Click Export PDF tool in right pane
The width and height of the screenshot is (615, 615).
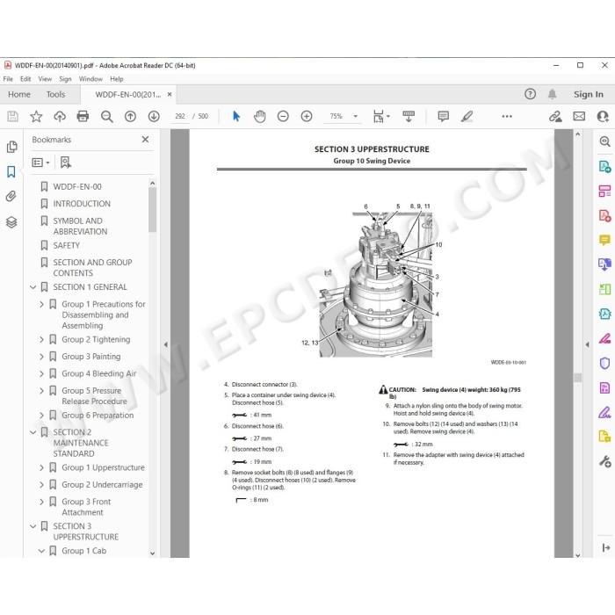click(x=604, y=166)
